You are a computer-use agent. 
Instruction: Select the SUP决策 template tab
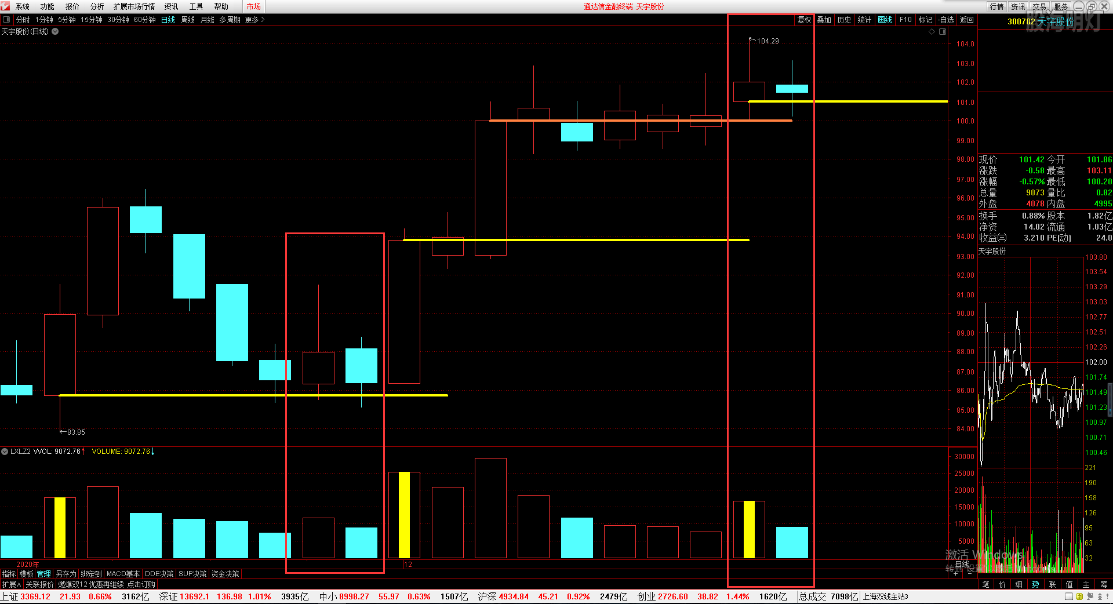(x=192, y=574)
